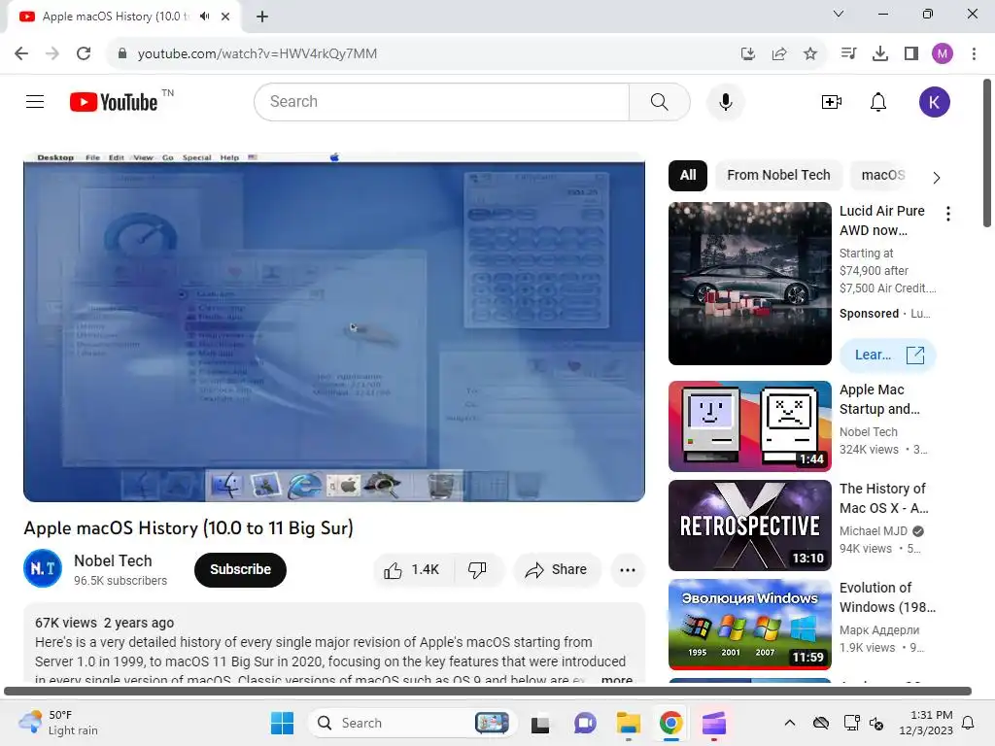
Task: Open Chrome three-dot menu
Action: point(974,53)
